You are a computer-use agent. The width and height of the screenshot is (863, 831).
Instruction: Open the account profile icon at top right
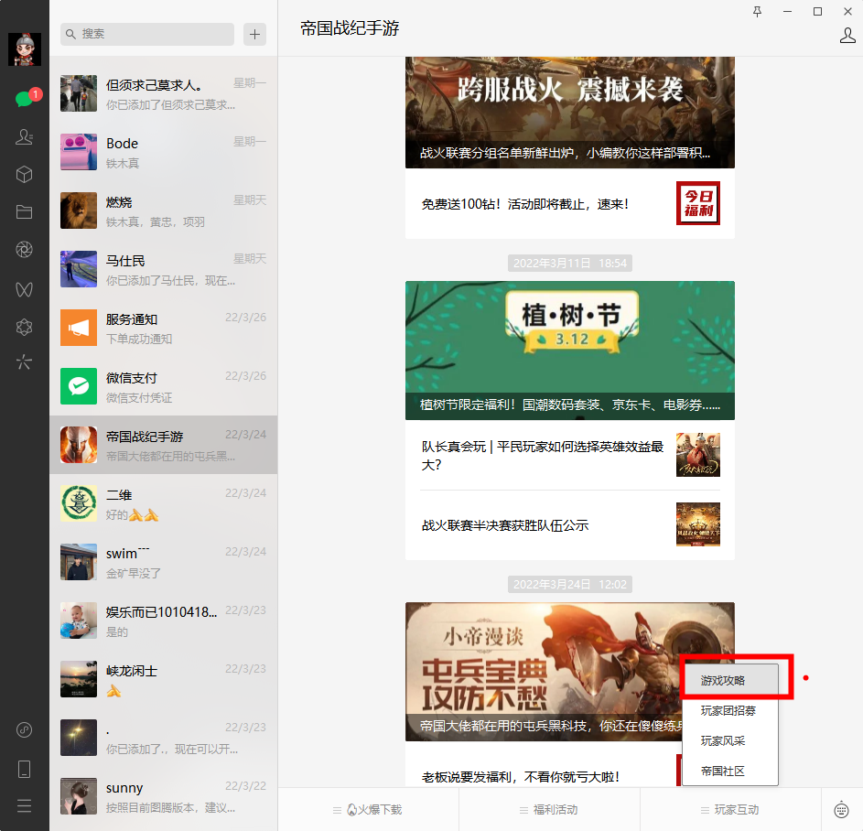point(847,36)
